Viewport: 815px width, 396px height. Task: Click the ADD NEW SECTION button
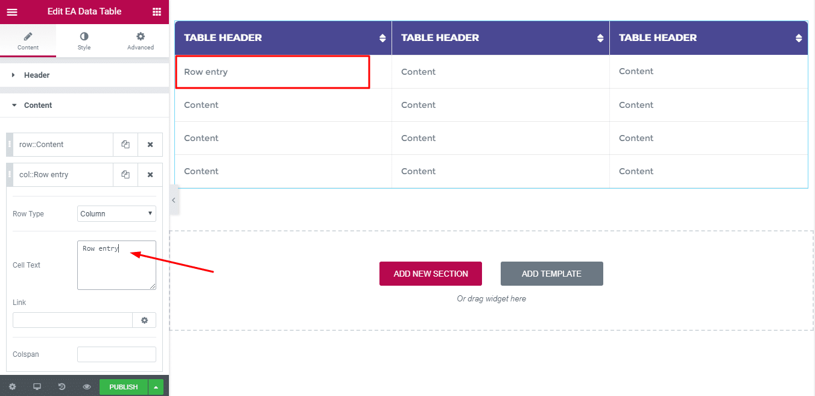tap(430, 274)
